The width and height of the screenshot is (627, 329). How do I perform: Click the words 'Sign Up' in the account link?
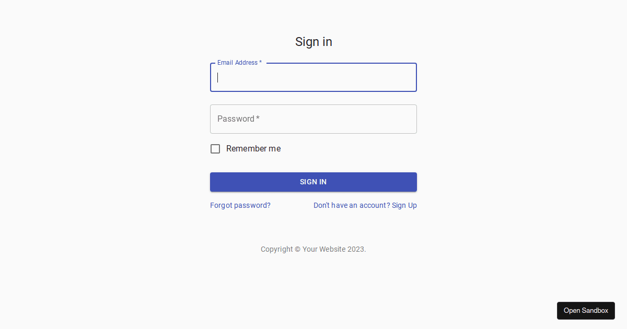pos(404,205)
